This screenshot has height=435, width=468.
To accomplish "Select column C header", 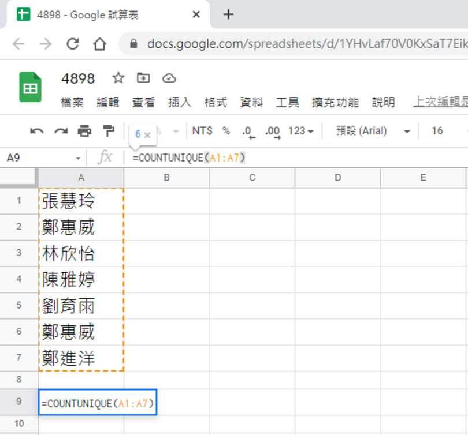I will tap(252, 178).
